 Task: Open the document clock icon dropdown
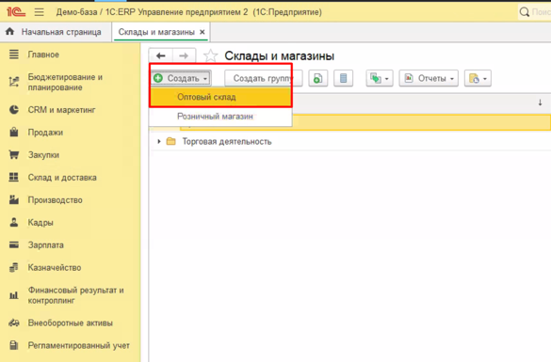pyautogui.click(x=478, y=78)
